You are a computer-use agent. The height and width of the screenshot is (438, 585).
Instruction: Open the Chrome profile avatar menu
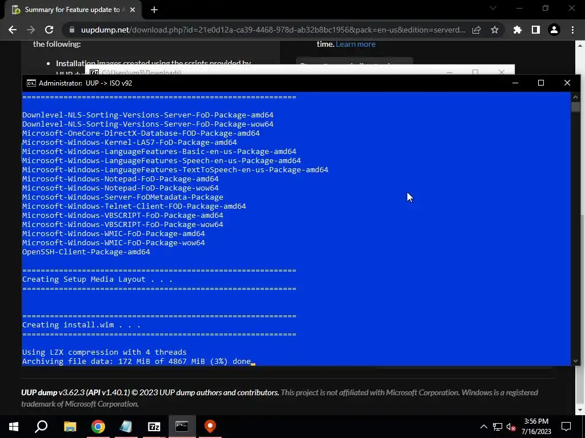pyautogui.click(x=554, y=30)
